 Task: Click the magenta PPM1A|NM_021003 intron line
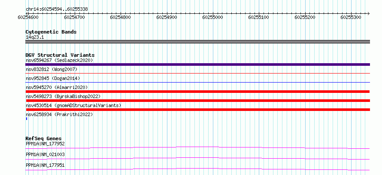click(x=197, y=158)
